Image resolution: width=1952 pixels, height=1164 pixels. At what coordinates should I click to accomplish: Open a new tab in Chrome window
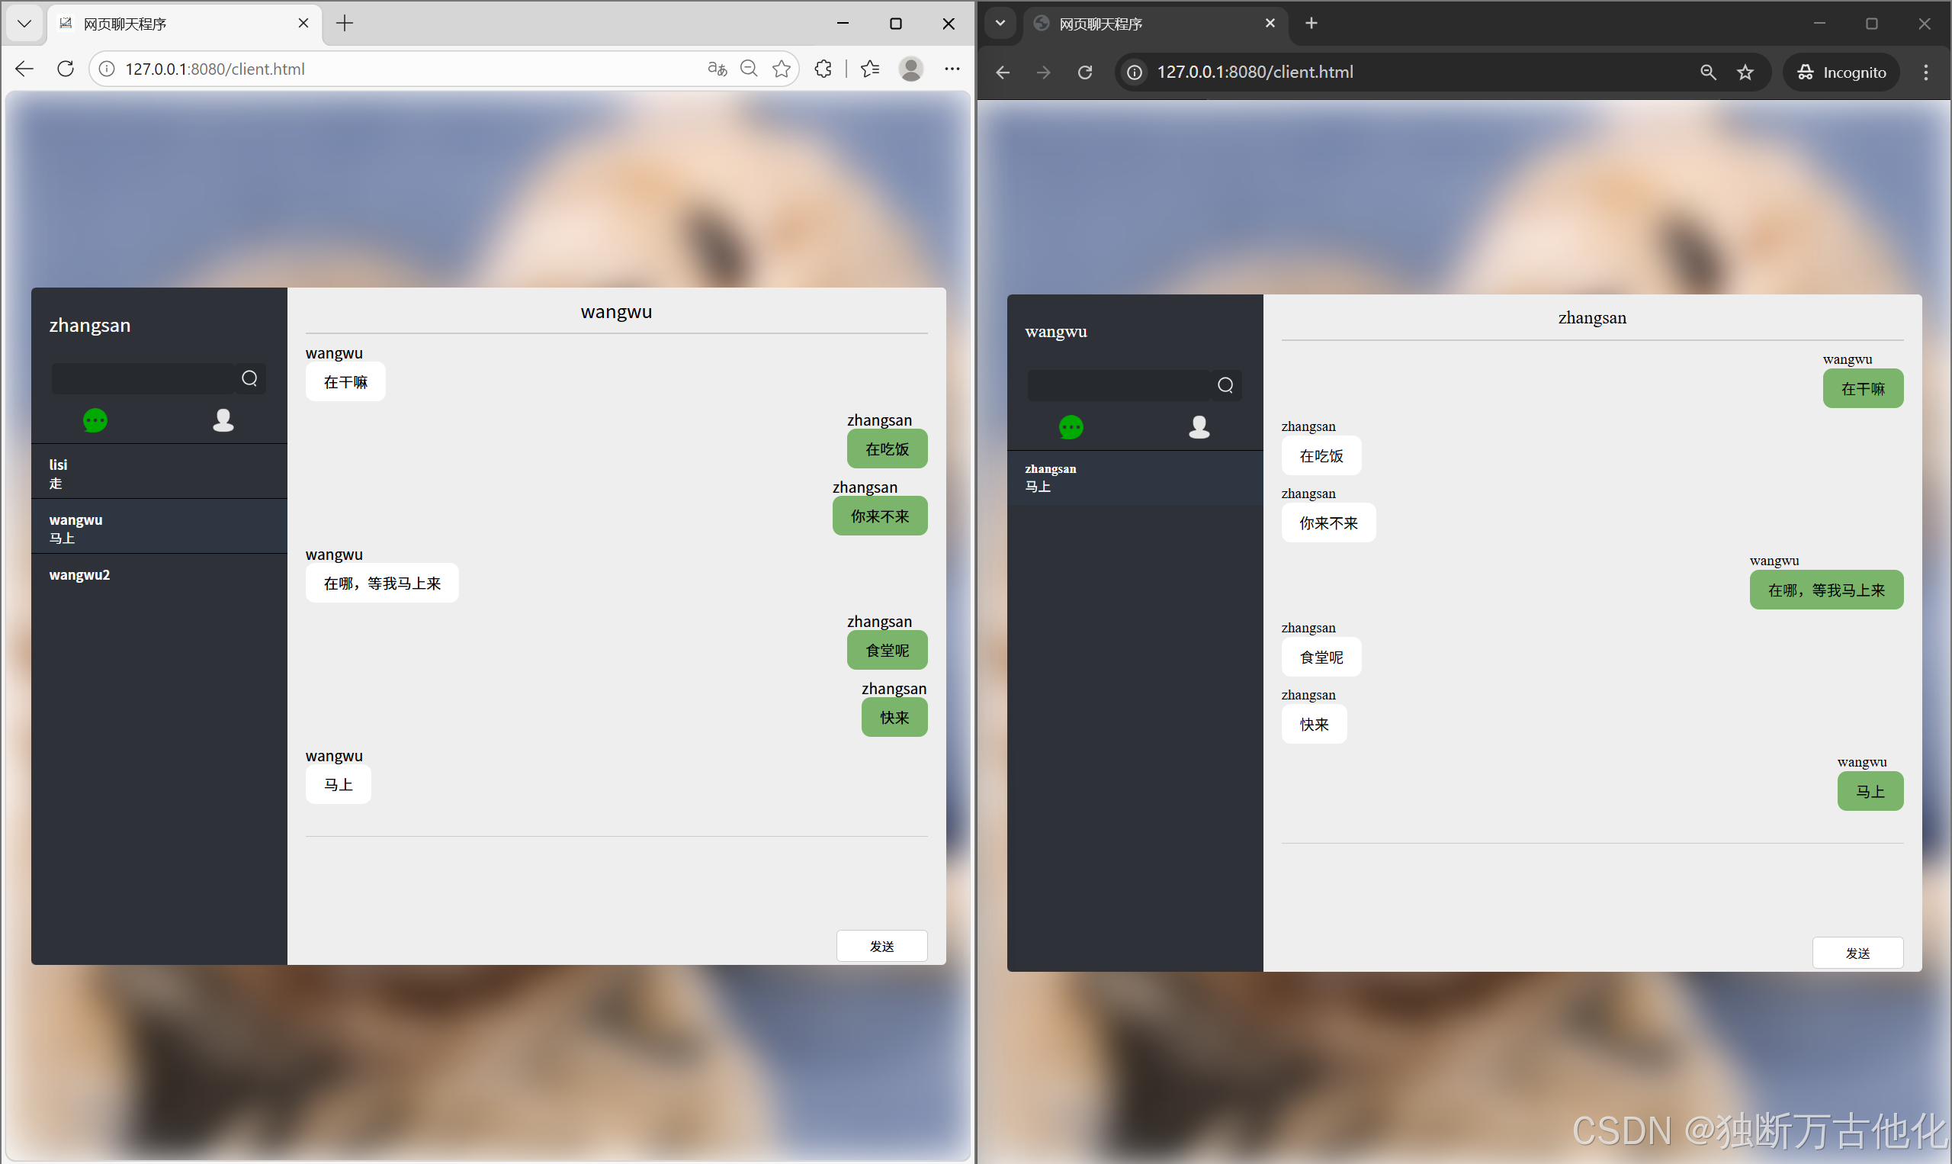[x=1311, y=24]
